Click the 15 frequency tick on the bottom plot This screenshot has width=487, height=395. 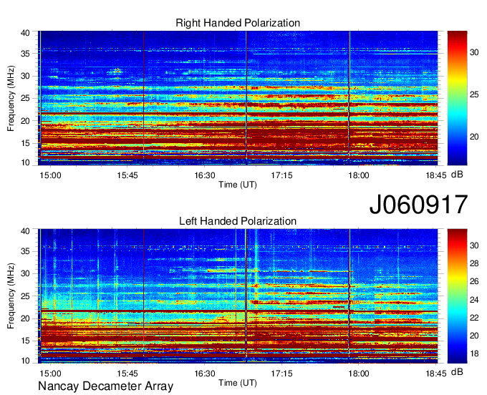click(x=25, y=341)
